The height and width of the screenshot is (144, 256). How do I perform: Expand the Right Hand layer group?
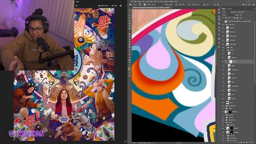(x=225, y=115)
